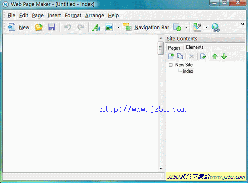Expand the toolbar overflow chevron
This screenshot has height=183, width=248.
click(x=243, y=24)
